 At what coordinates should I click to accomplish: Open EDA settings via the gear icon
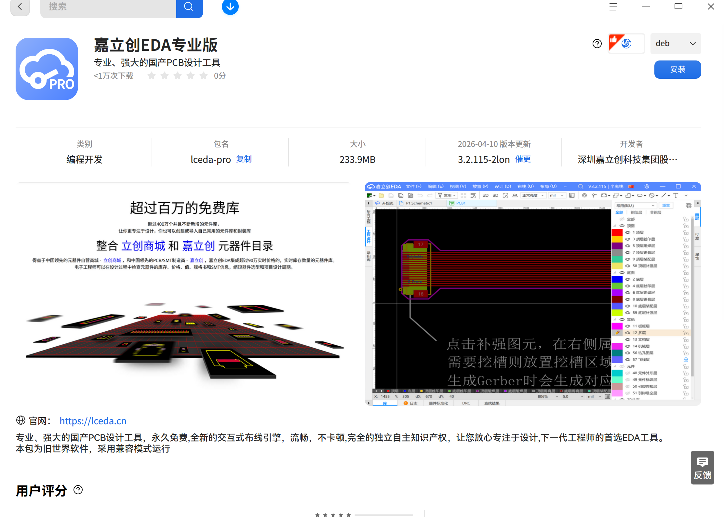point(646,186)
